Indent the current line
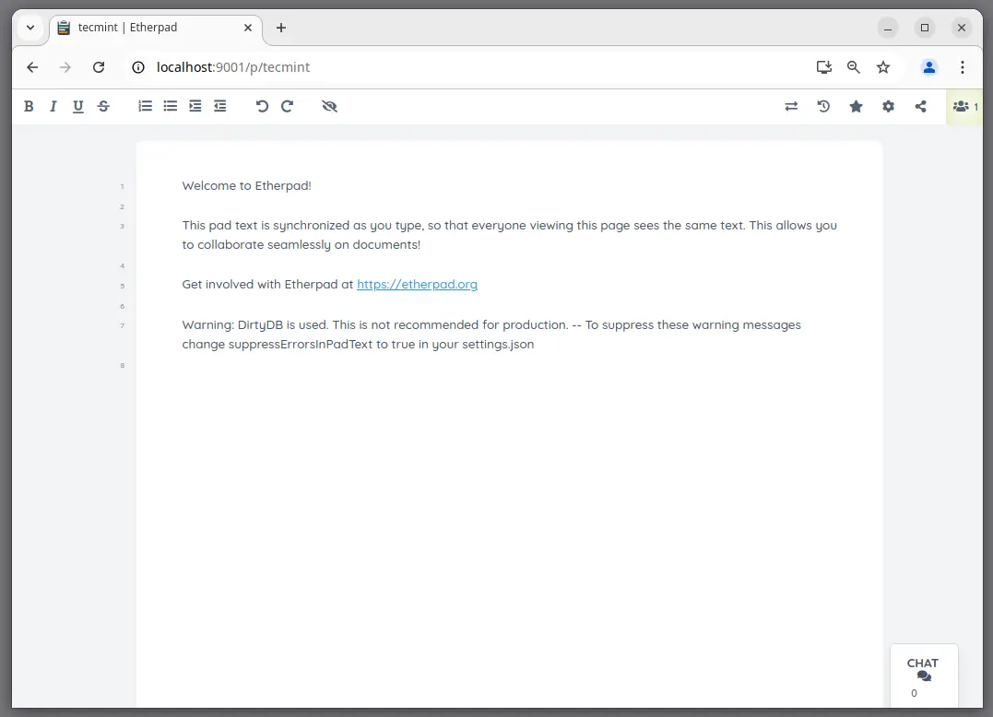Screen dimensions: 993x717 point(195,107)
